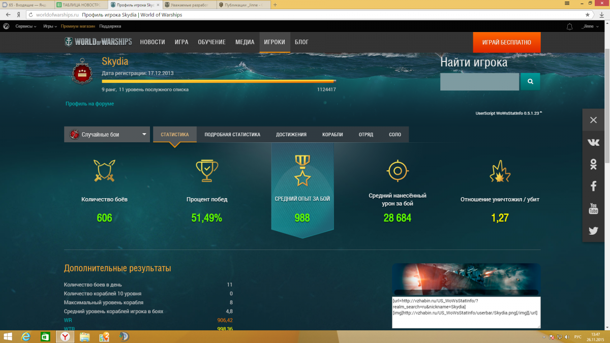
Task: Click the star medal average experience icon
Action: 302,171
